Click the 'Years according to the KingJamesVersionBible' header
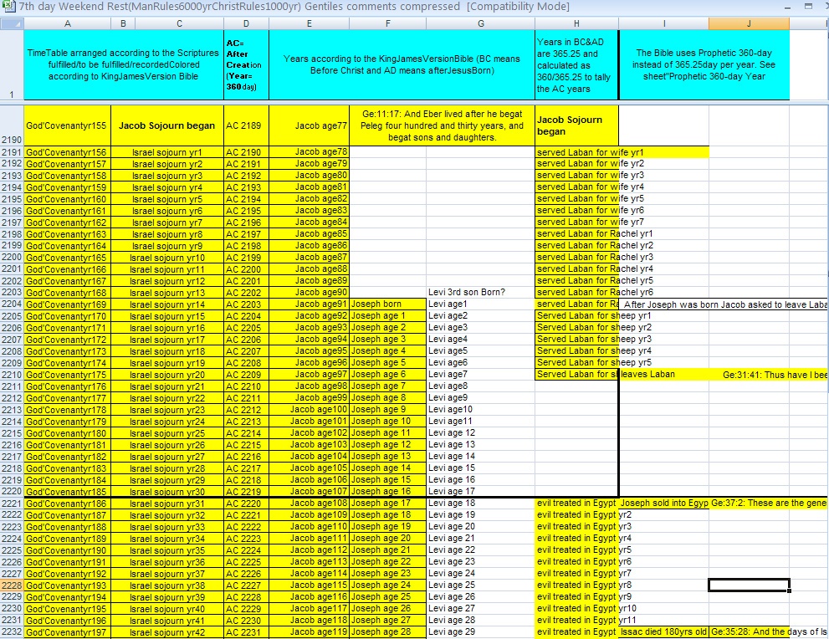 [402, 65]
